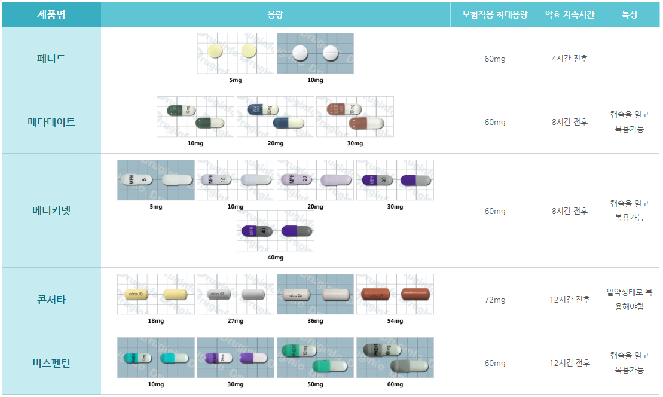The width and height of the screenshot is (663, 397).
Task: Open the 메디키넷 5mg capsule image
Action: tap(156, 180)
